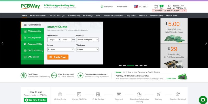The height and width of the screenshot is (104, 208).
Task: Select the last carousel slide indicator
Action: tap(145, 66)
